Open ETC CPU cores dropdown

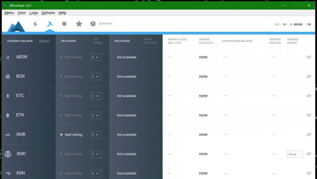[96, 96]
